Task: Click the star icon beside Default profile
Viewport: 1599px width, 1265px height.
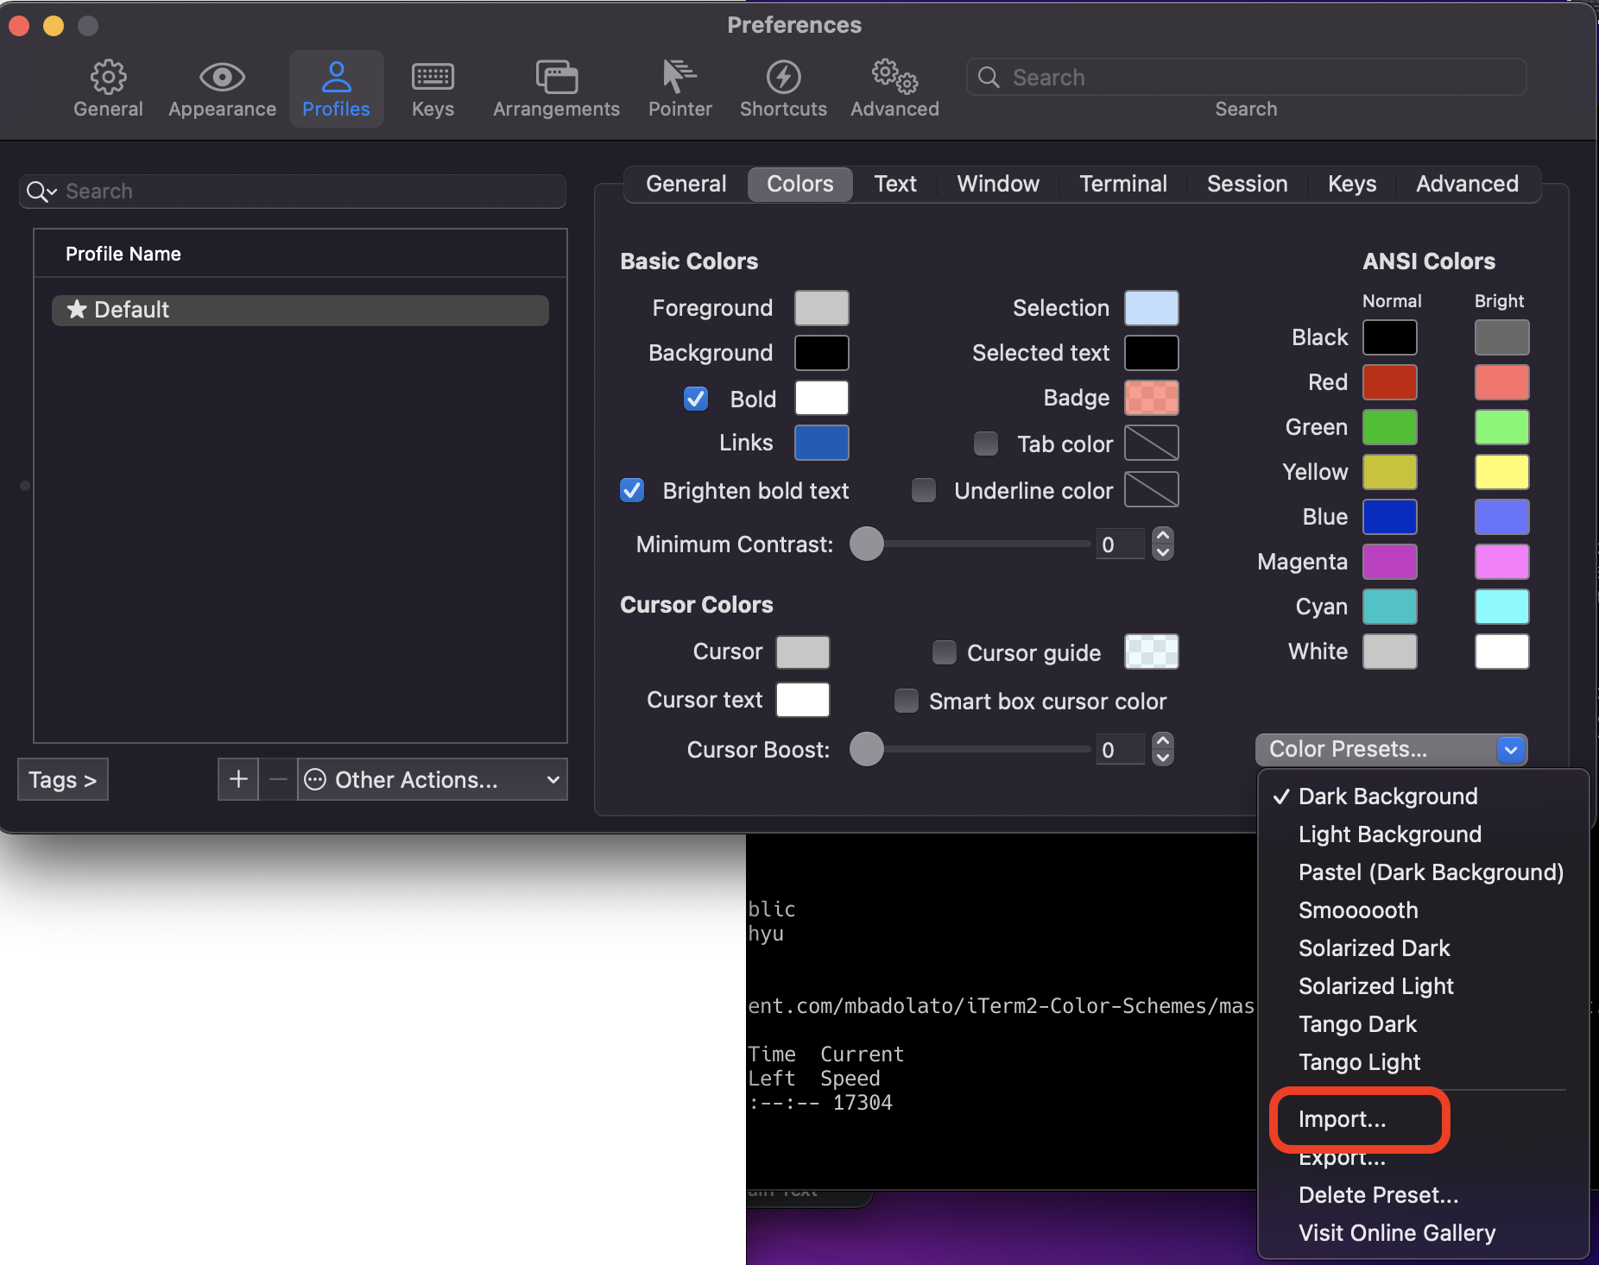Action: point(77,310)
